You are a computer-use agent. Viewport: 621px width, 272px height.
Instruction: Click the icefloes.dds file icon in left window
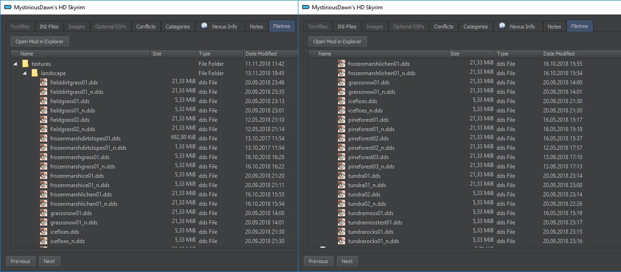pyautogui.click(x=44, y=232)
